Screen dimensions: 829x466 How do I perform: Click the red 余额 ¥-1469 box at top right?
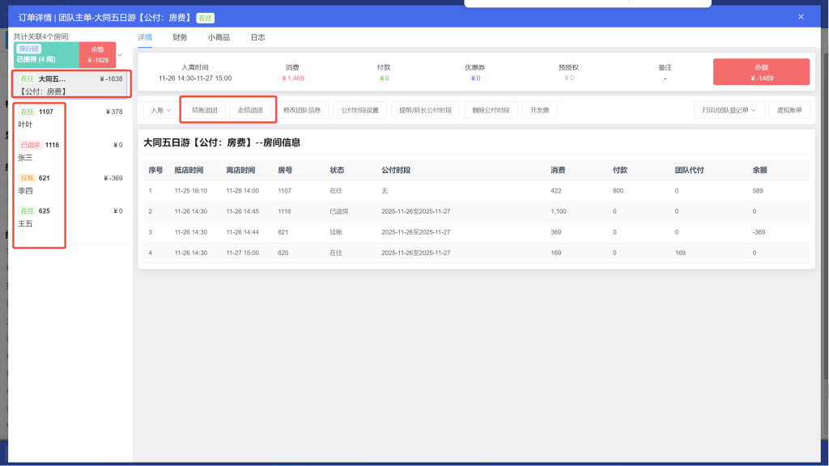[759, 71]
